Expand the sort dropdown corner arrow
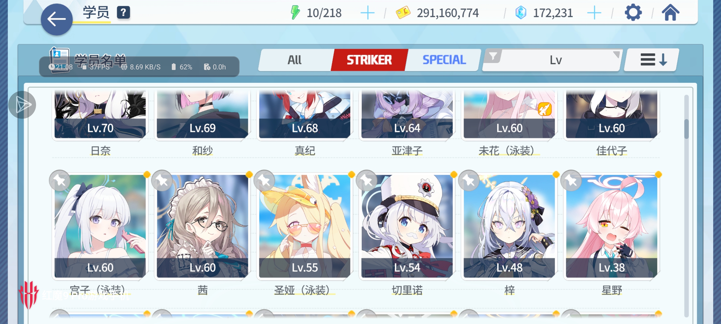 point(616,55)
